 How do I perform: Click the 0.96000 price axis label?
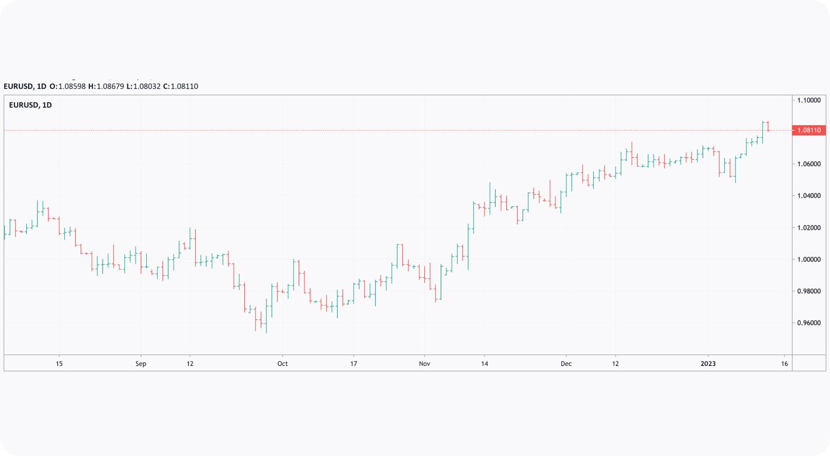point(809,323)
